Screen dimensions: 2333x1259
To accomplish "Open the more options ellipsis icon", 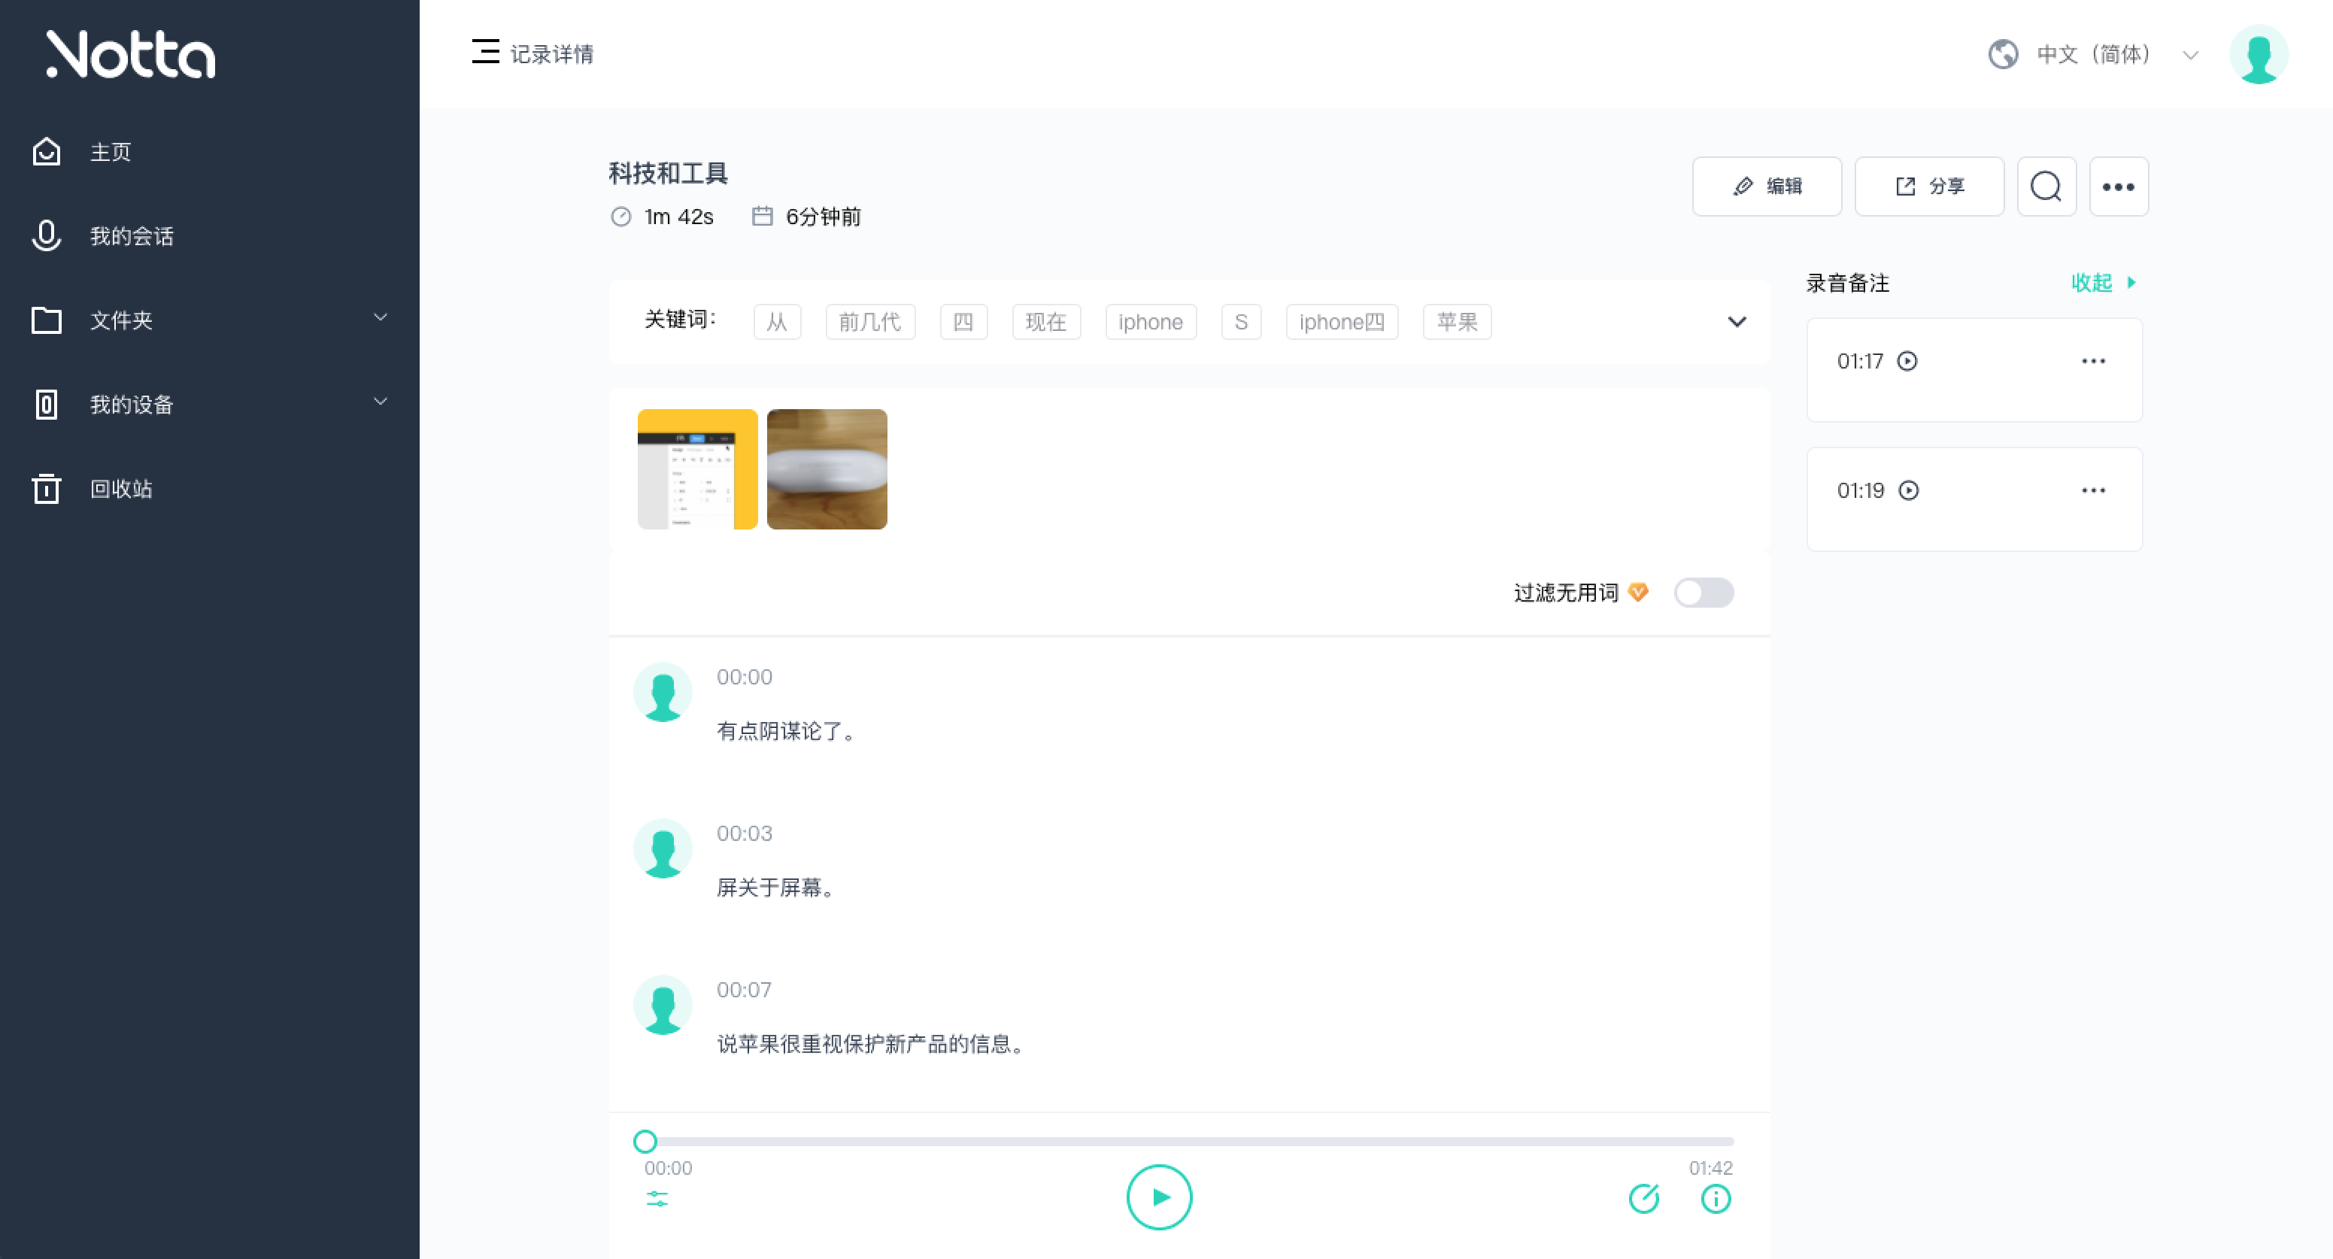I will [x=2119, y=187].
